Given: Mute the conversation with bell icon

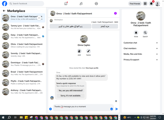Looking at the screenshot, I should click(x=136, y=32).
